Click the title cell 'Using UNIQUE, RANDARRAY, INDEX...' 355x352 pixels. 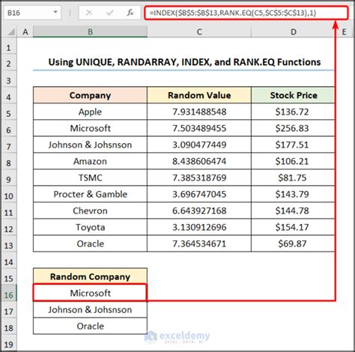click(x=184, y=62)
